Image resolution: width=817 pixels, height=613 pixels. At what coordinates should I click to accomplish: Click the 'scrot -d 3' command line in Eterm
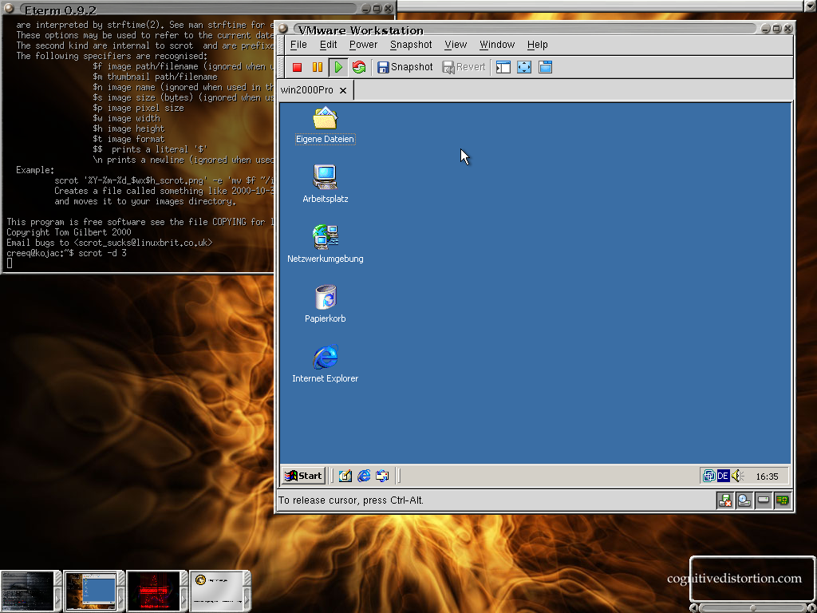[x=103, y=253]
